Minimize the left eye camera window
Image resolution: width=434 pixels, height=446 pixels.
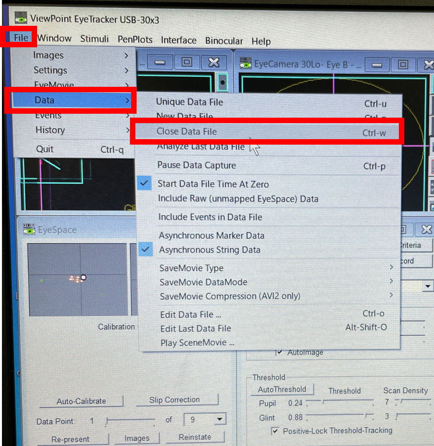160,62
